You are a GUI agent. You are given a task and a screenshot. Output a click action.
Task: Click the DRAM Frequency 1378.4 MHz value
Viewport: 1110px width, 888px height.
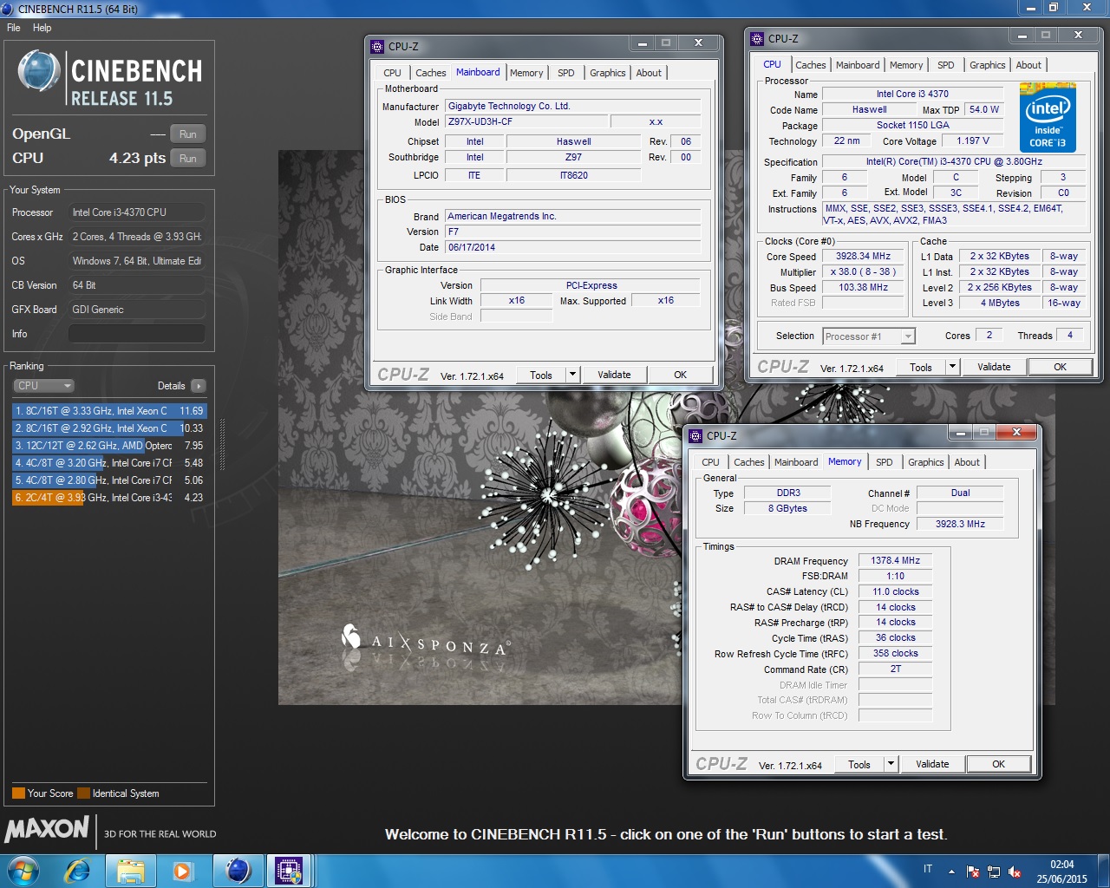click(x=895, y=561)
